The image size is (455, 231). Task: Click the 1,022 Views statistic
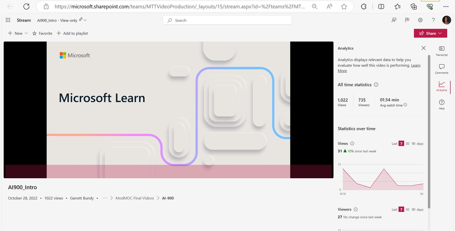coord(343,102)
